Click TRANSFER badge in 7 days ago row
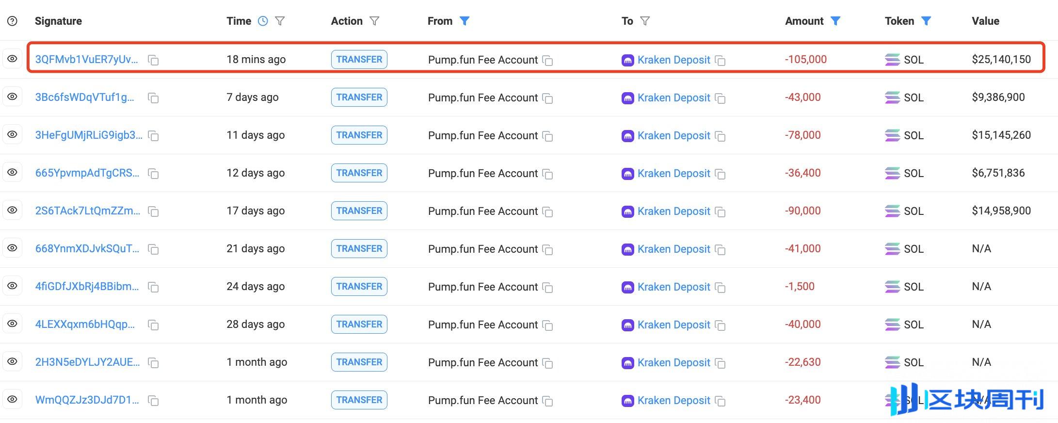 (359, 97)
